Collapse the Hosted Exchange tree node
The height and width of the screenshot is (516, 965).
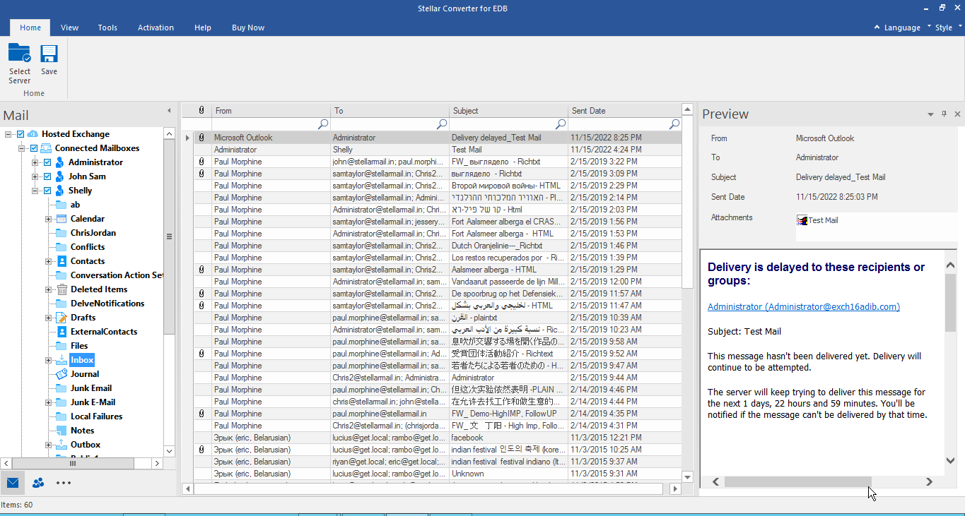tap(8, 134)
